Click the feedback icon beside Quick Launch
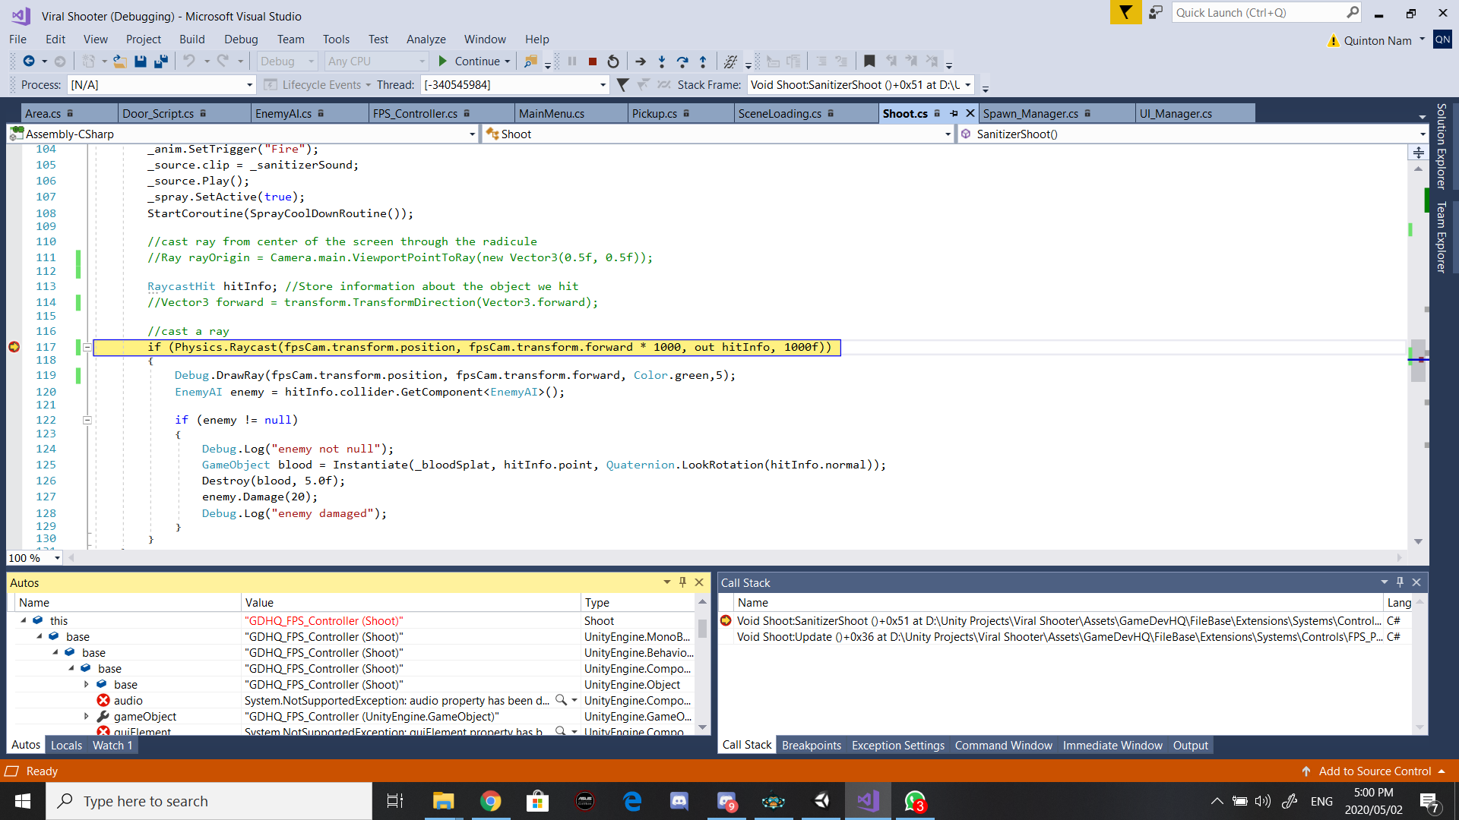This screenshot has height=820, width=1459. 1156,12
